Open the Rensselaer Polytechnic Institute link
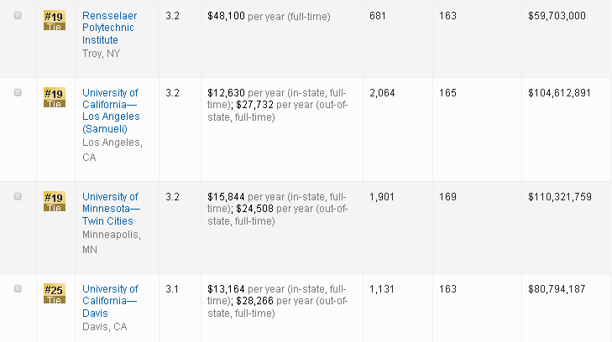 111,28
